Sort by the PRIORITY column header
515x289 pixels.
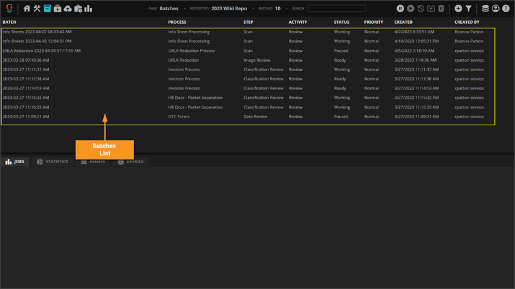[x=373, y=22]
